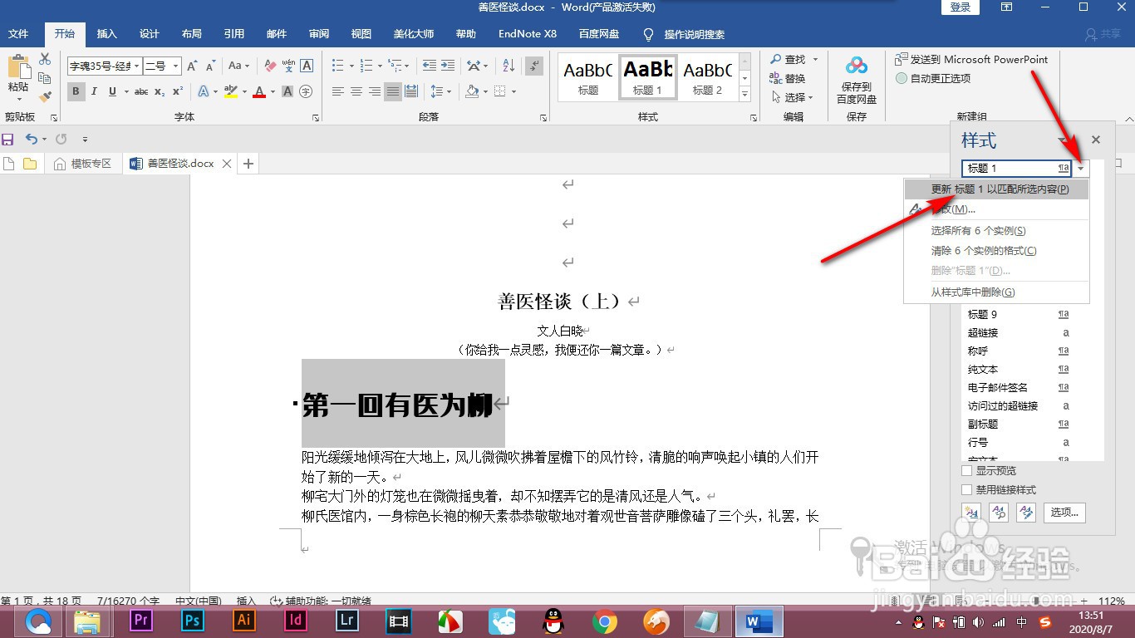Click New Style icon in Styles pane
The height and width of the screenshot is (638, 1135).
(970, 512)
